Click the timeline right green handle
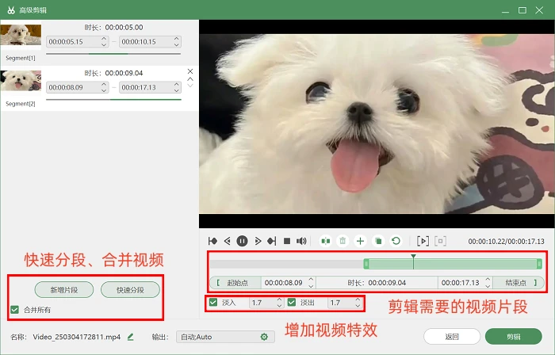 [539, 264]
